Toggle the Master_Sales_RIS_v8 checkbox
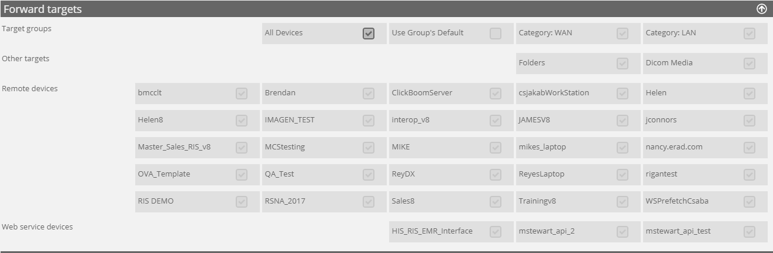This screenshot has width=773, height=253. click(x=242, y=147)
